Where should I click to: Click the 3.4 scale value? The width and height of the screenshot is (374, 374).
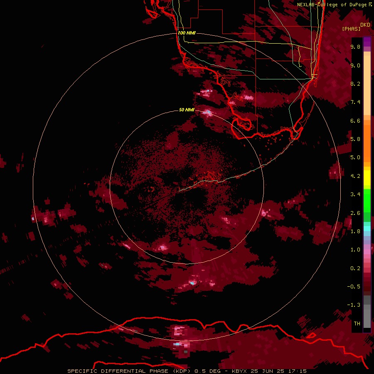(x=355, y=194)
